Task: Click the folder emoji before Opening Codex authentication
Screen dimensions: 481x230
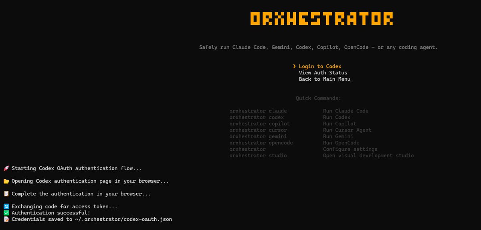Action: (x=6, y=181)
